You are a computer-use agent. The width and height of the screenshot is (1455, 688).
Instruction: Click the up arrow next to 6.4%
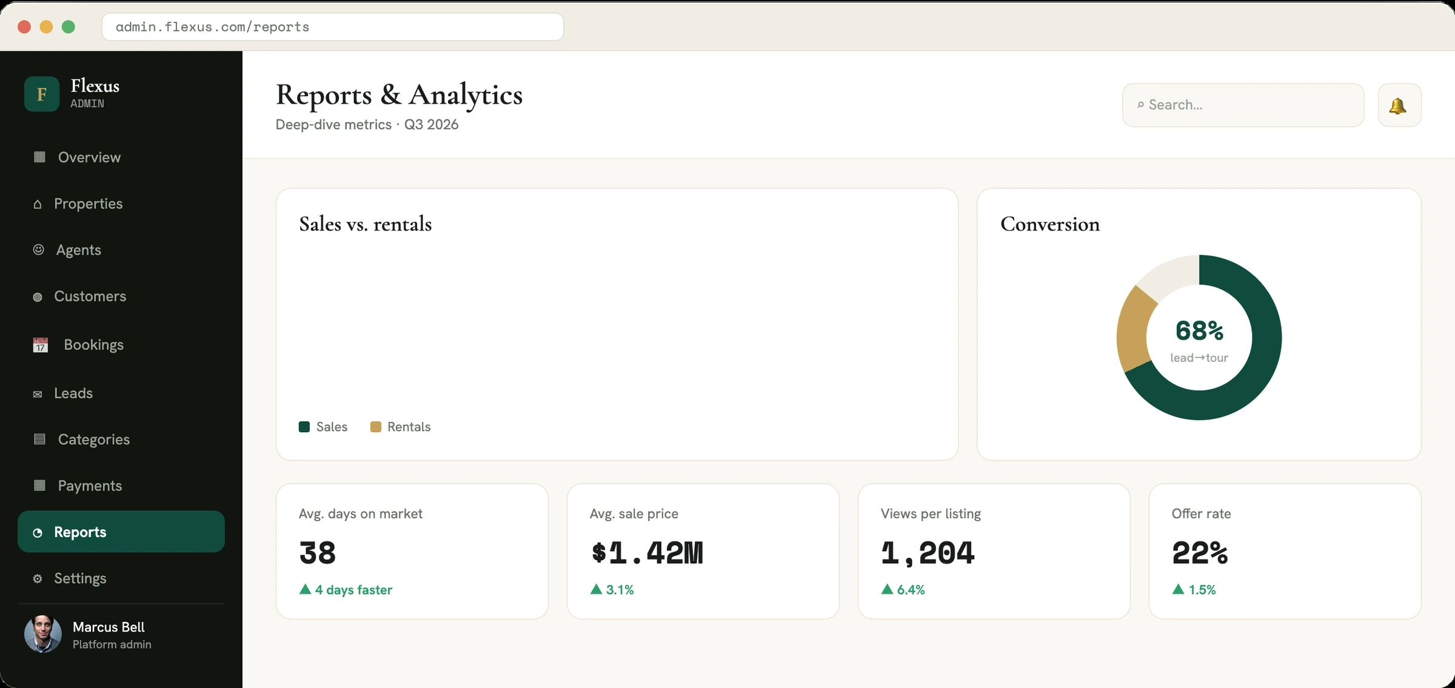tap(887, 589)
